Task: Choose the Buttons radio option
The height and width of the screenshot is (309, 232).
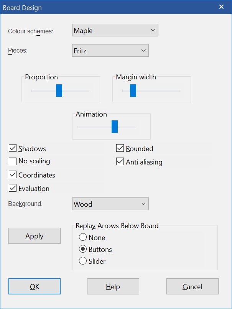Action: coord(83,249)
